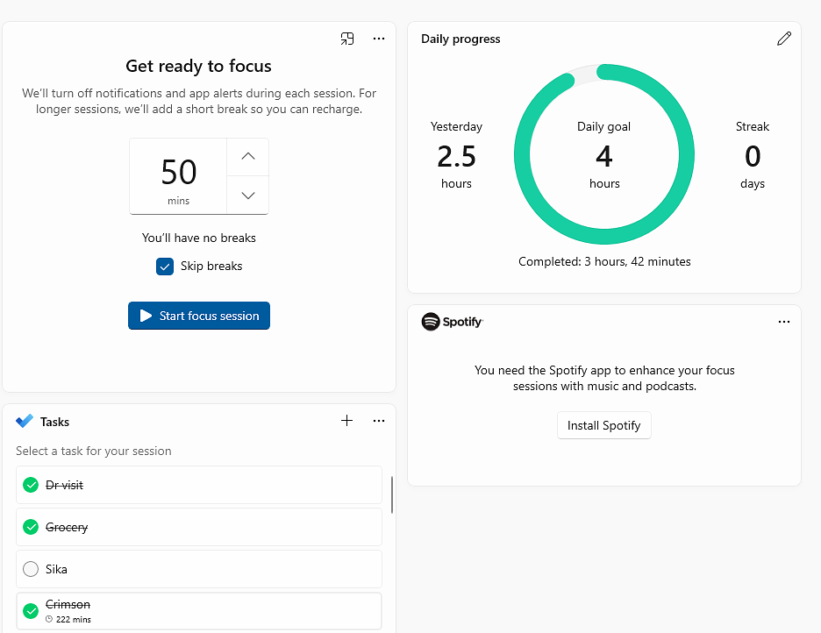
Task: Uncheck the Skip breaks checkbox
Action: coord(165,267)
